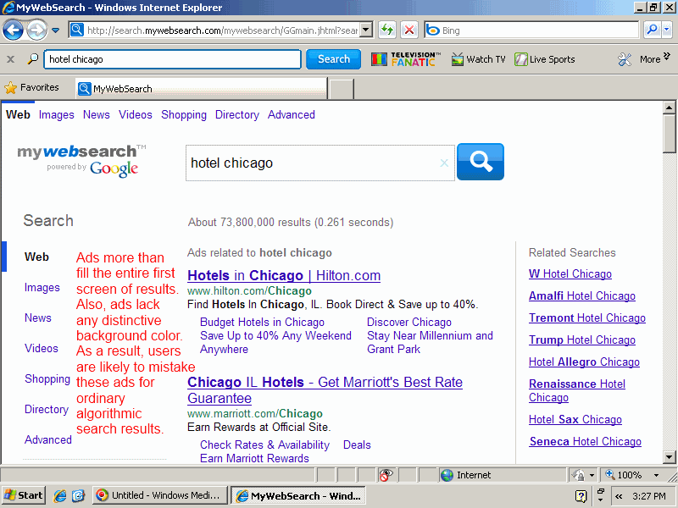This screenshot has height=508, width=678.
Task: Refresh the page with the green arrows
Action: pyautogui.click(x=387, y=30)
